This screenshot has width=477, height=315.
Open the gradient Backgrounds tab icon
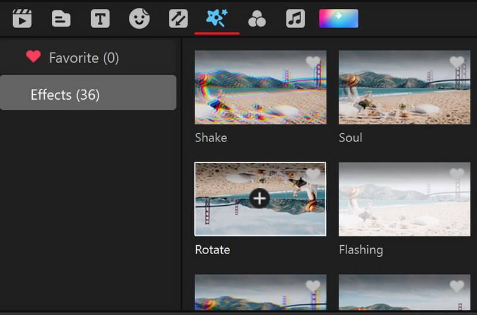click(339, 18)
